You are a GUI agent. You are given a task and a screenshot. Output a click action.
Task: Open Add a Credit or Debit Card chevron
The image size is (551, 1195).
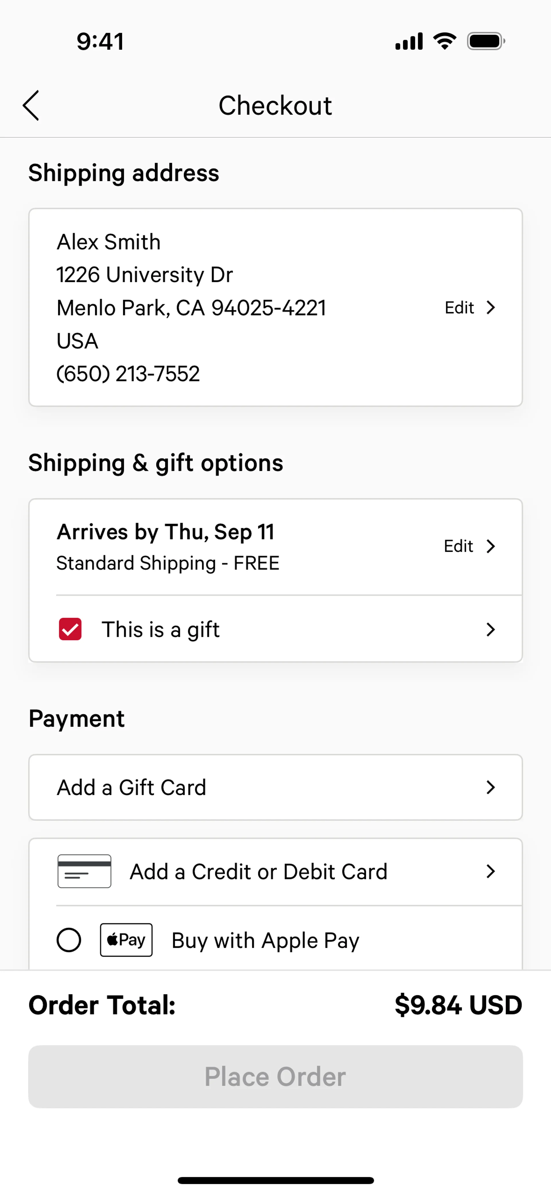pos(490,871)
